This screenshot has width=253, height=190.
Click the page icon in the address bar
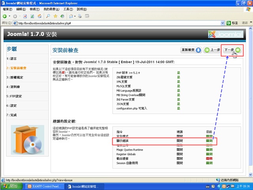point(16,23)
